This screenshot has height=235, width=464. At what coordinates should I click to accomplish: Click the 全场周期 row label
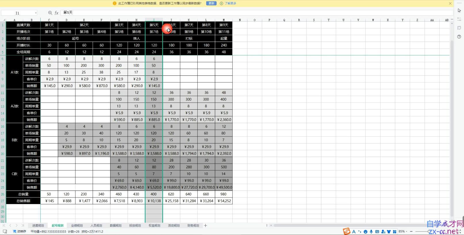[x=23, y=52]
